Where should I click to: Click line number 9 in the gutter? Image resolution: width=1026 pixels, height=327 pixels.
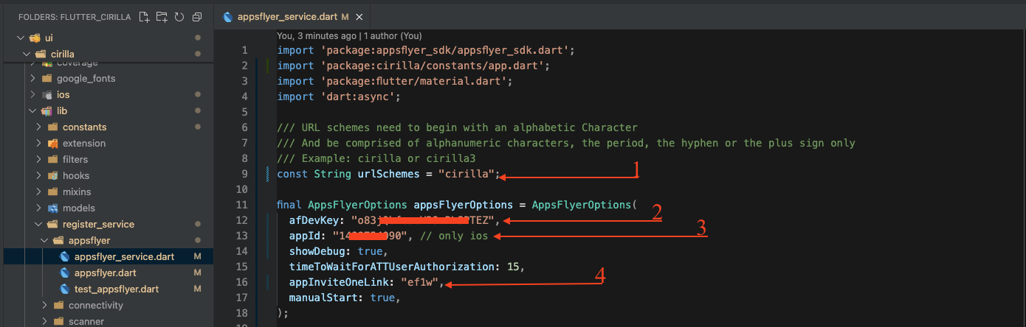(244, 175)
